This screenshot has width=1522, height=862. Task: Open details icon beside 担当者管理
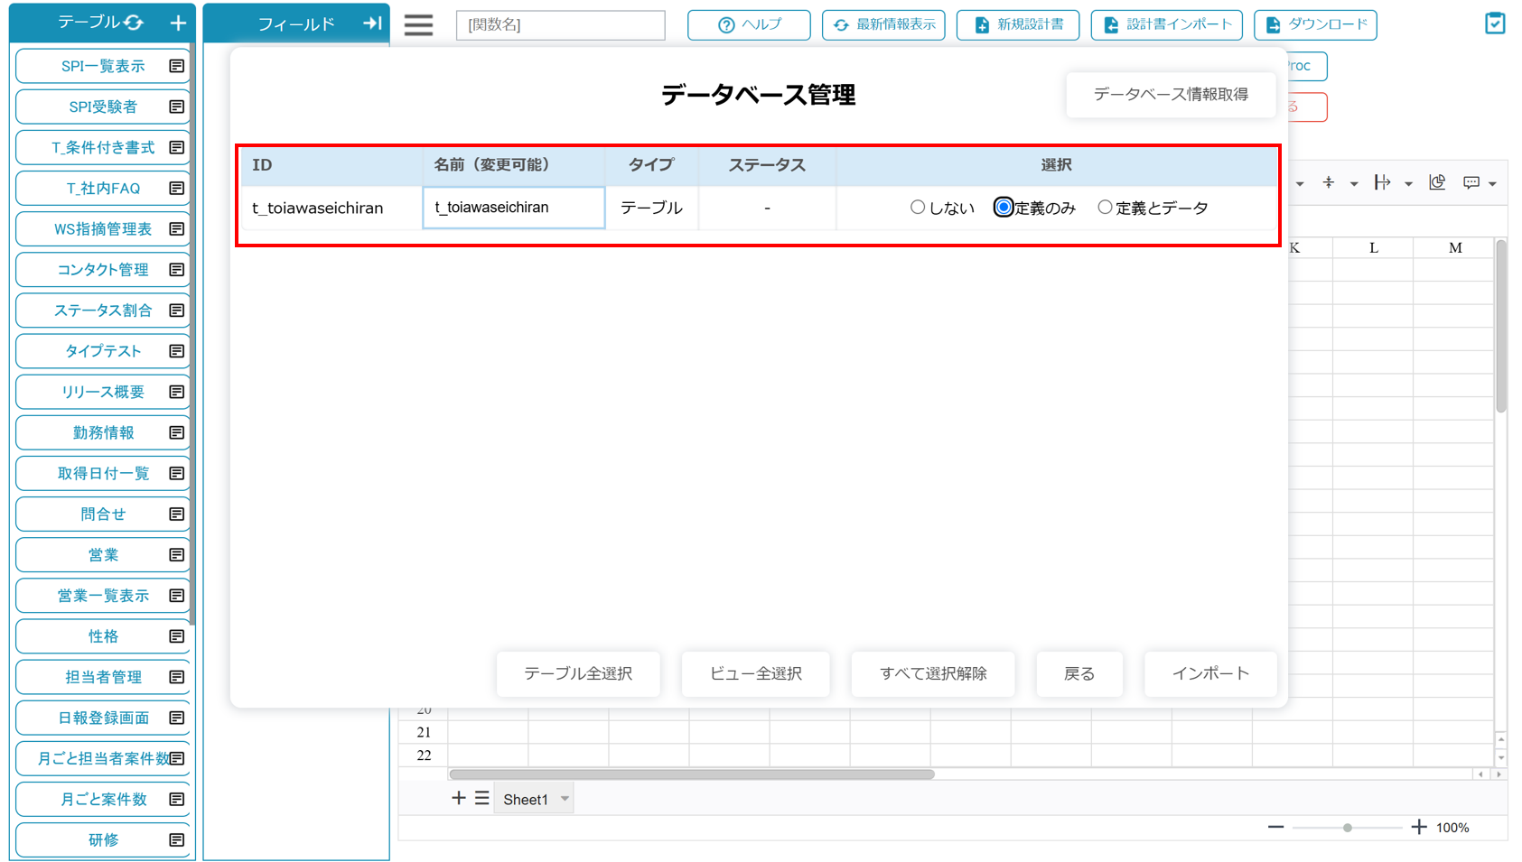coord(177,677)
